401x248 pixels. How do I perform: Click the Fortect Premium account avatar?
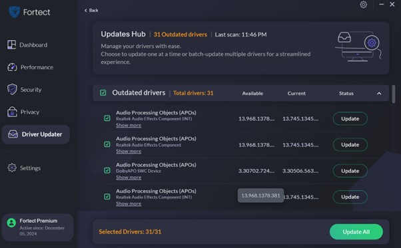pyautogui.click(x=11, y=223)
